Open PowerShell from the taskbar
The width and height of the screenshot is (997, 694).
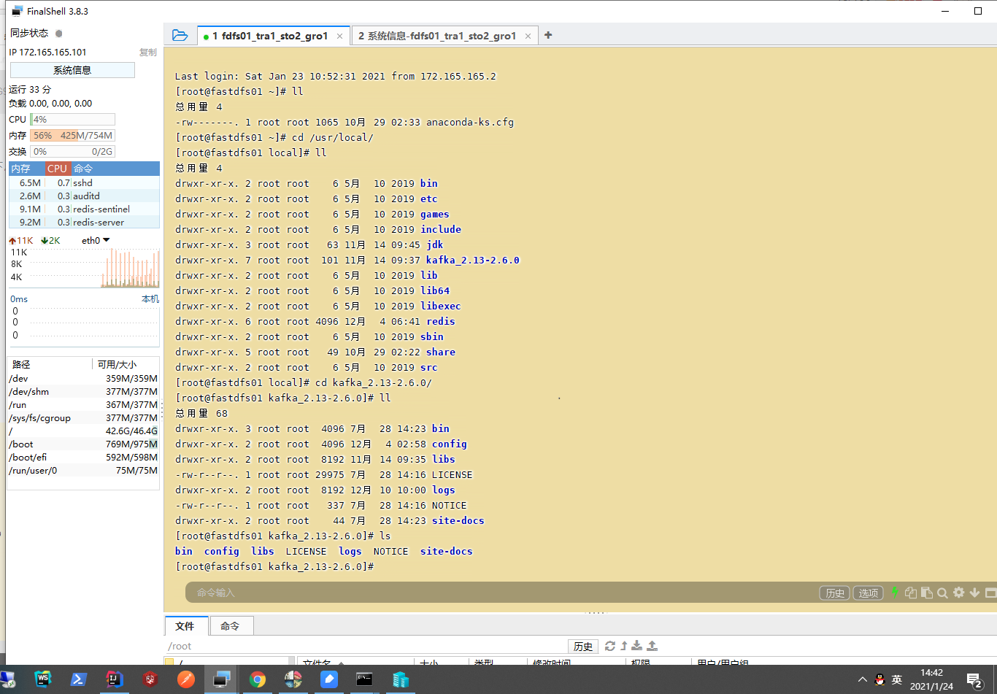point(78,679)
